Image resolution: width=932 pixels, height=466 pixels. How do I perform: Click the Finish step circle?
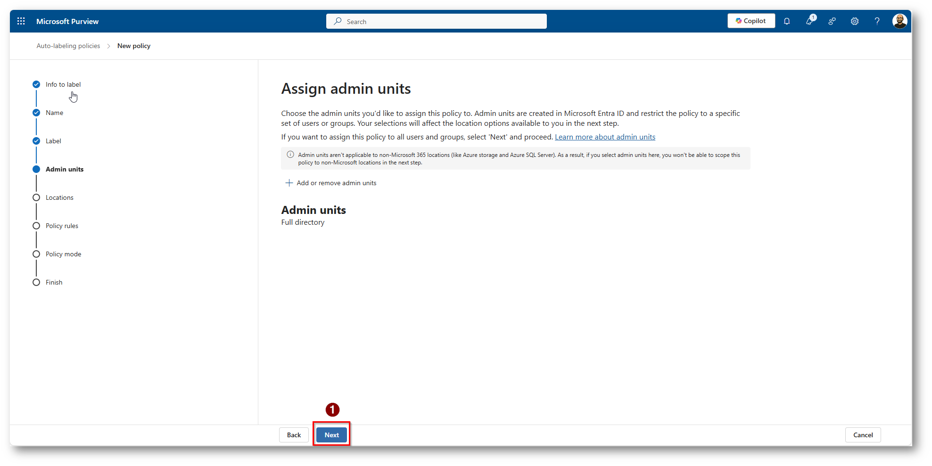point(36,282)
